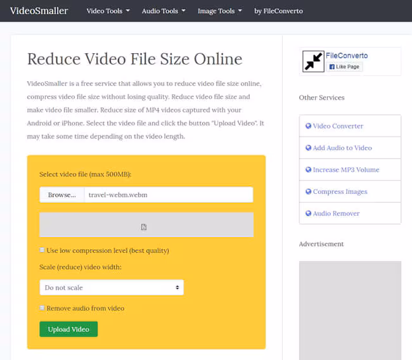The width and height of the screenshot is (412, 360).
Task: Click the travel-webm.webm file name field
Action: 169,195
